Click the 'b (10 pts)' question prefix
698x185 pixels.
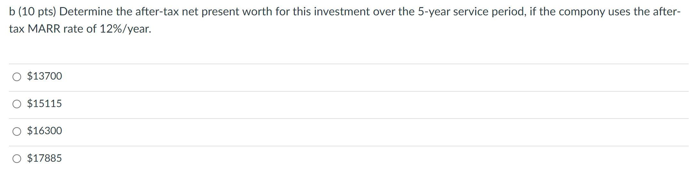coord(32,12)
